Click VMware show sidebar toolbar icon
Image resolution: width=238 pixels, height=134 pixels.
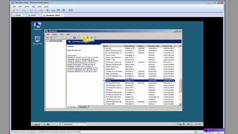(x=48, y=10)
